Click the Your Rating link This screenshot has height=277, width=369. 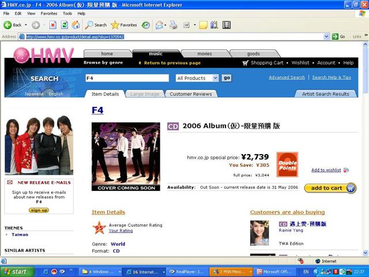(x=121, y=231)
